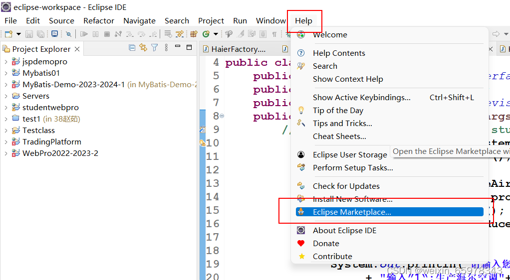Open the Navigate menu
510x280 pixels.
(x=140, y=21)
